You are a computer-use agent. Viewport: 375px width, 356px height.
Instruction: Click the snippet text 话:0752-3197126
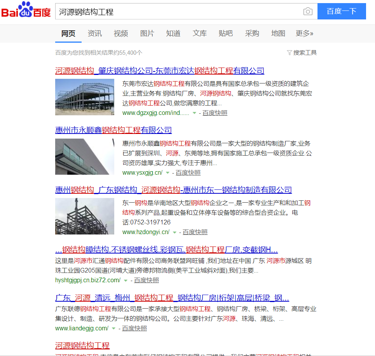pos(147,222)
